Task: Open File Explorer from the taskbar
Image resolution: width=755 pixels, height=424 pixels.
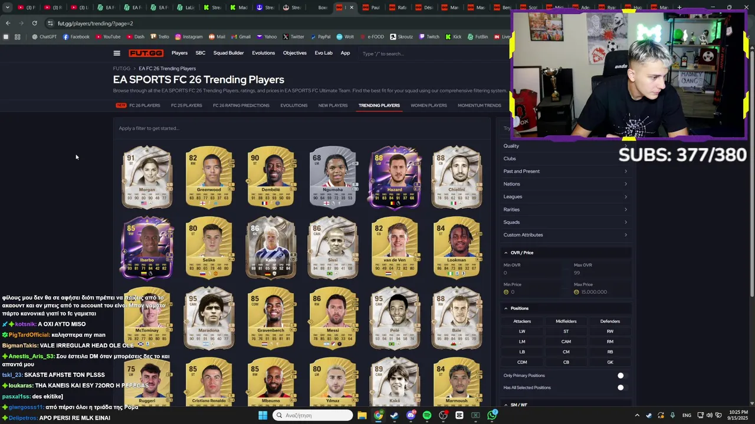Action: coord(362,415)
